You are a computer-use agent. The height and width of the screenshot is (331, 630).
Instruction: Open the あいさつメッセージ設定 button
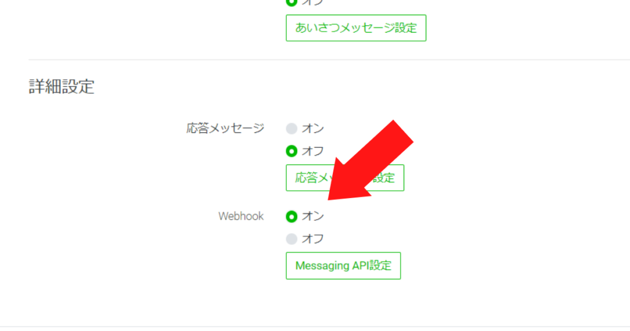tap(356, 28)
